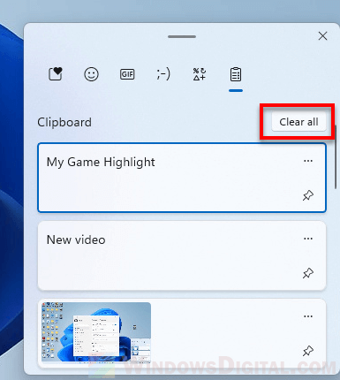Open the GIF tab
This screenshot has width=340, height=380.
[x=127, y=74]
